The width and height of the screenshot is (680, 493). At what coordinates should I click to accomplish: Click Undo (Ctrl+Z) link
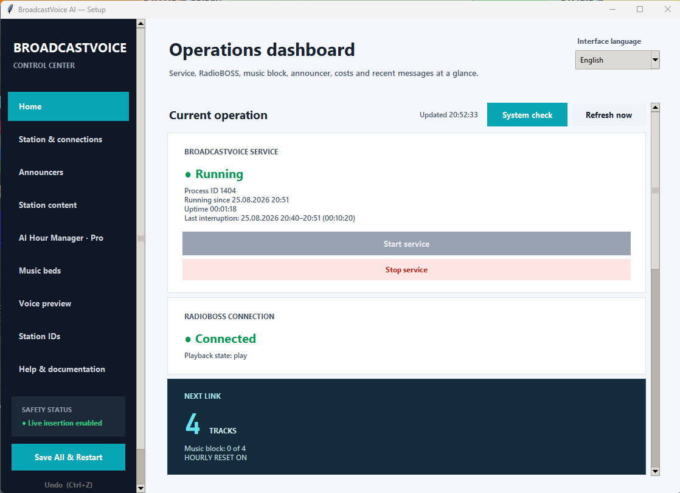click(68, 484)
